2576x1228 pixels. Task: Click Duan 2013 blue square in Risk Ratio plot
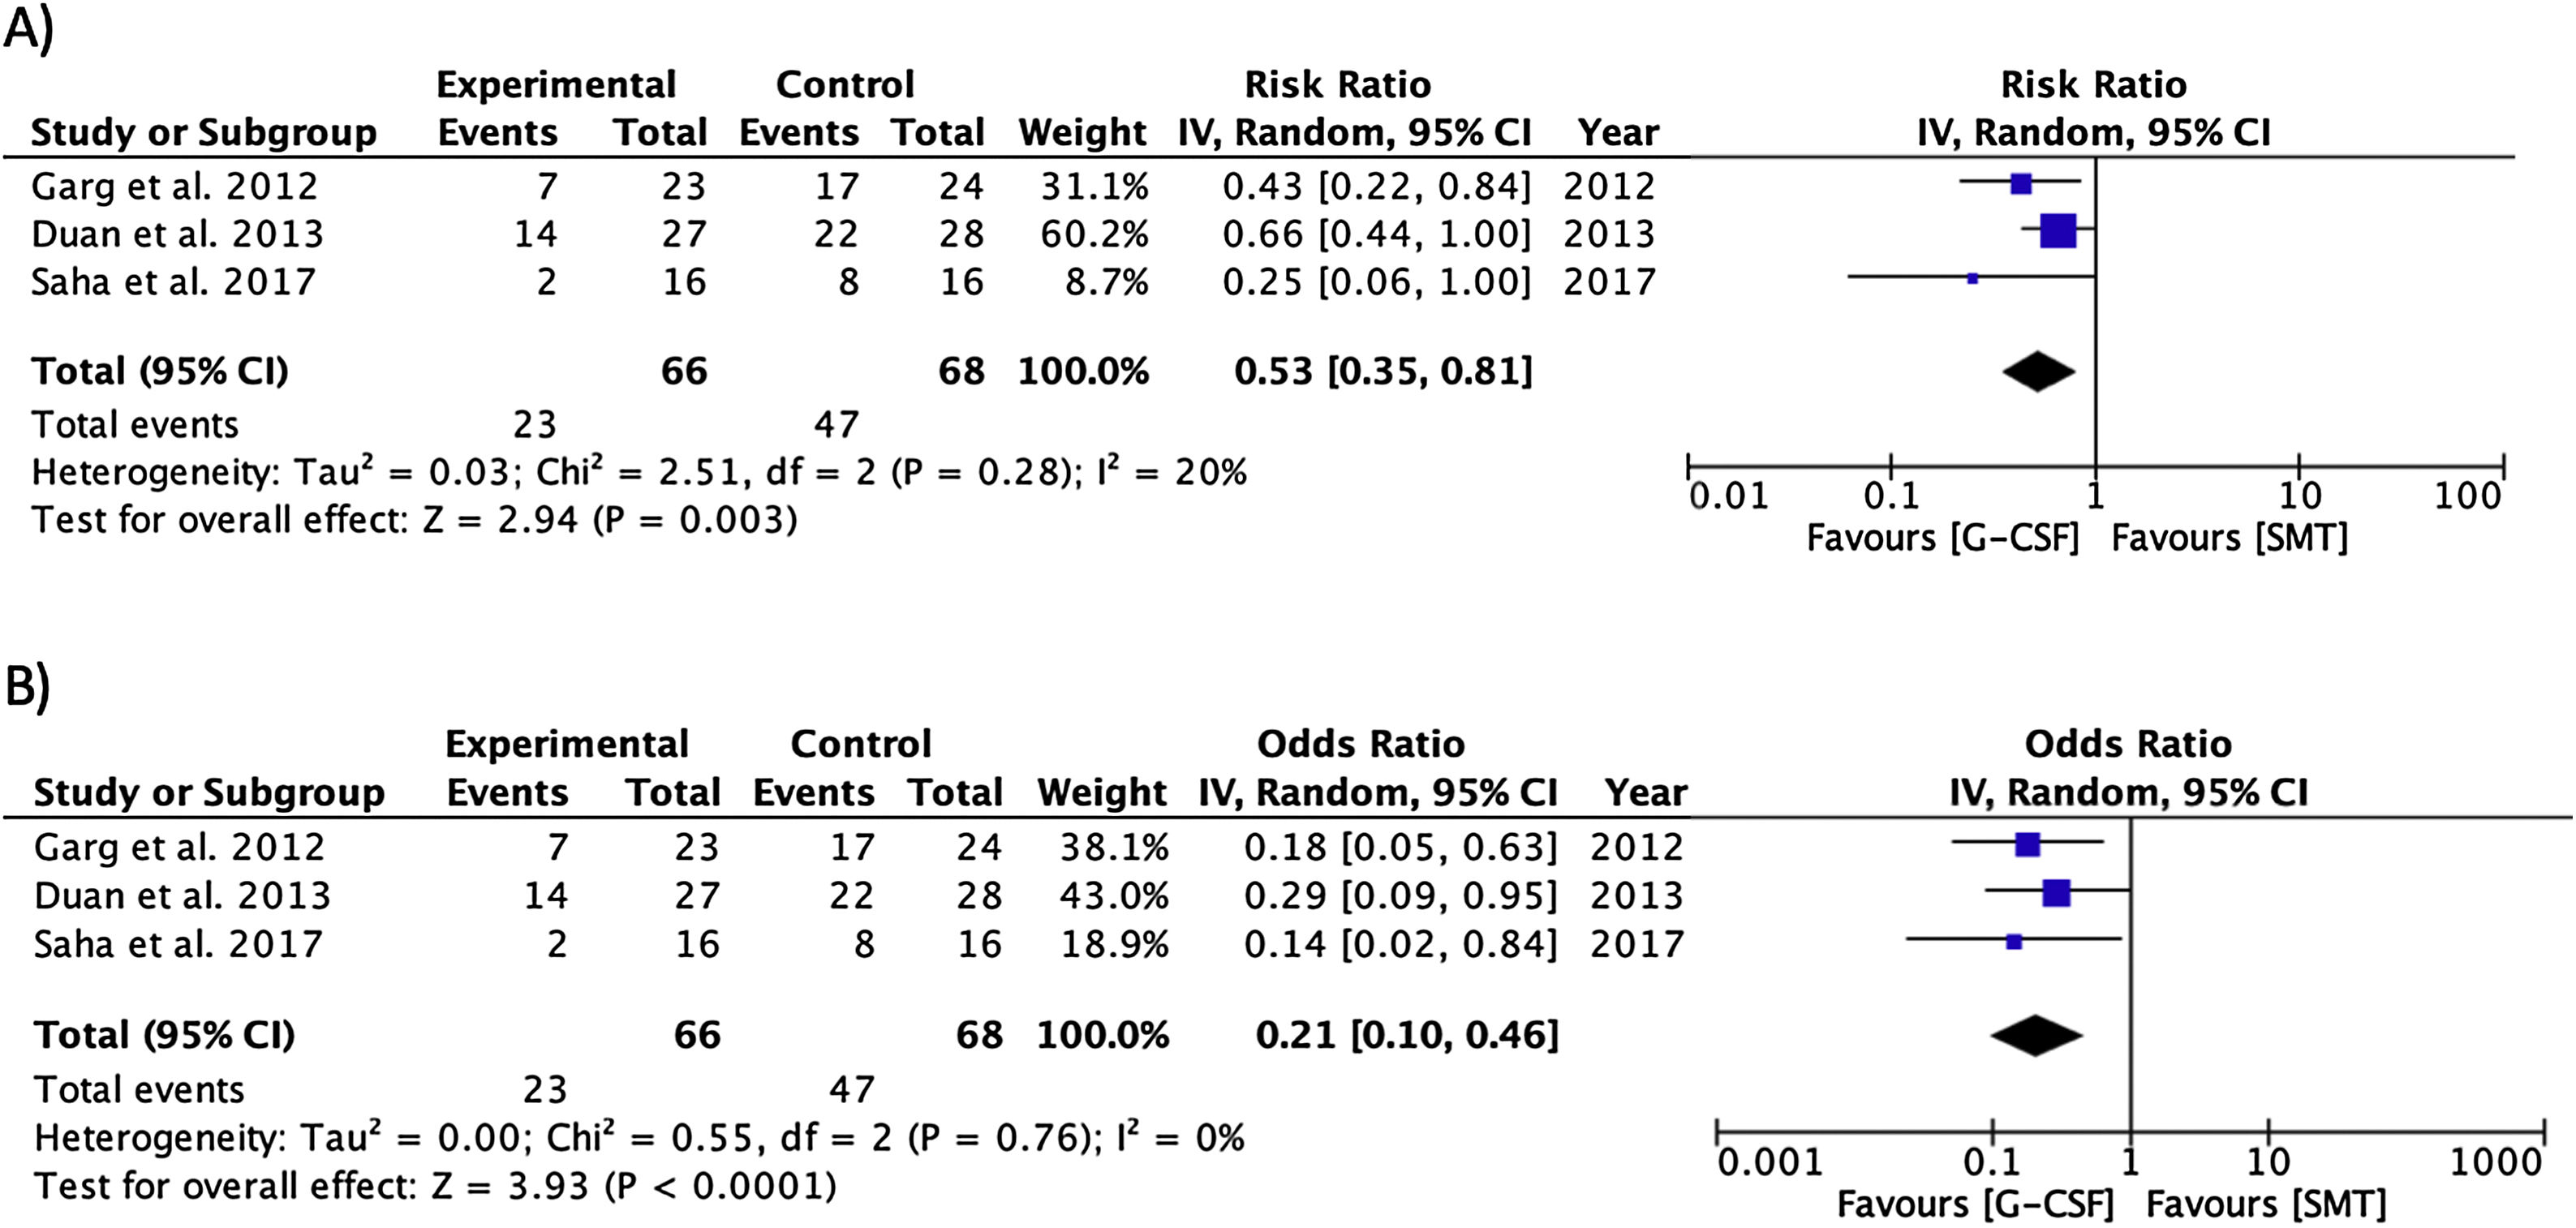coord(2058,231)
